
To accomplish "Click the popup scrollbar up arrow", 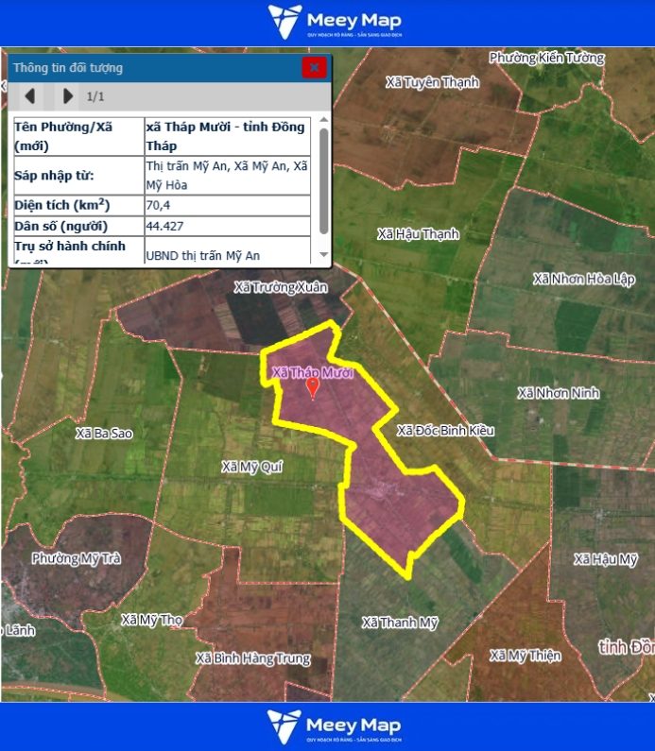I will [x=324, y=121].
